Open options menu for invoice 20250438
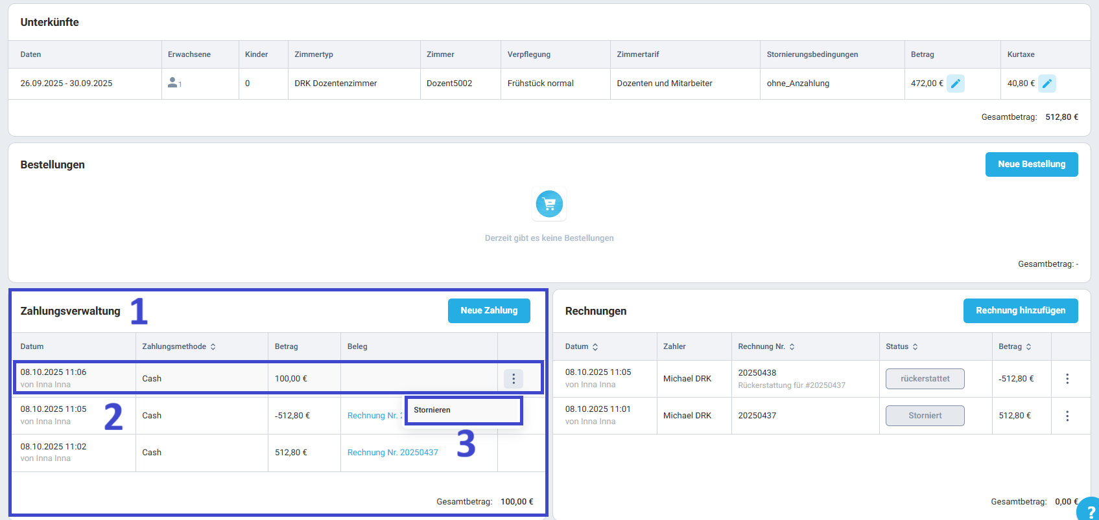1099x520 pixels. [x=1067, y=379]
